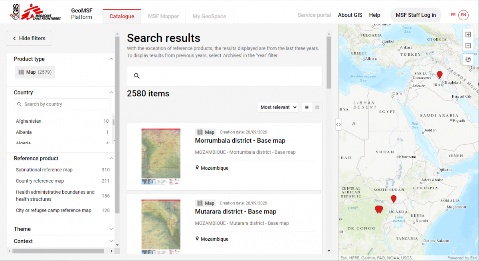Click the search magnifier icon in results
Image resolution: width=479 pixels, height=261 pixels.
click(137, 76)
